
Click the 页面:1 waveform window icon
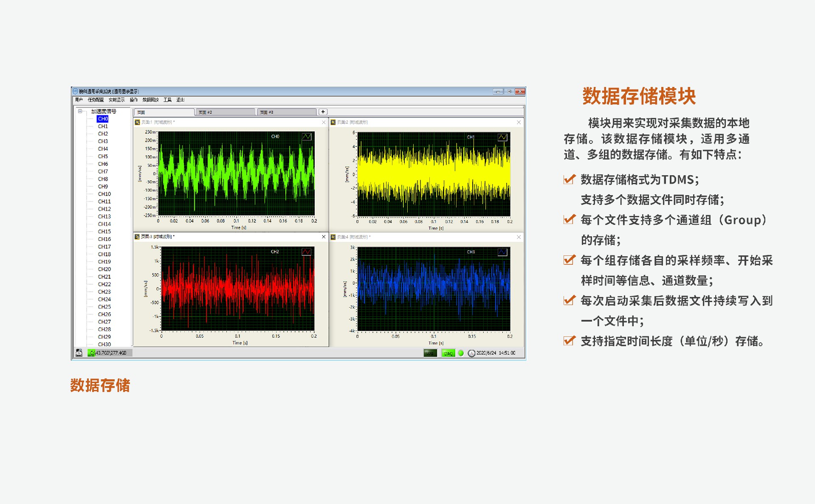pyautogui.click(x=137, y=122)
